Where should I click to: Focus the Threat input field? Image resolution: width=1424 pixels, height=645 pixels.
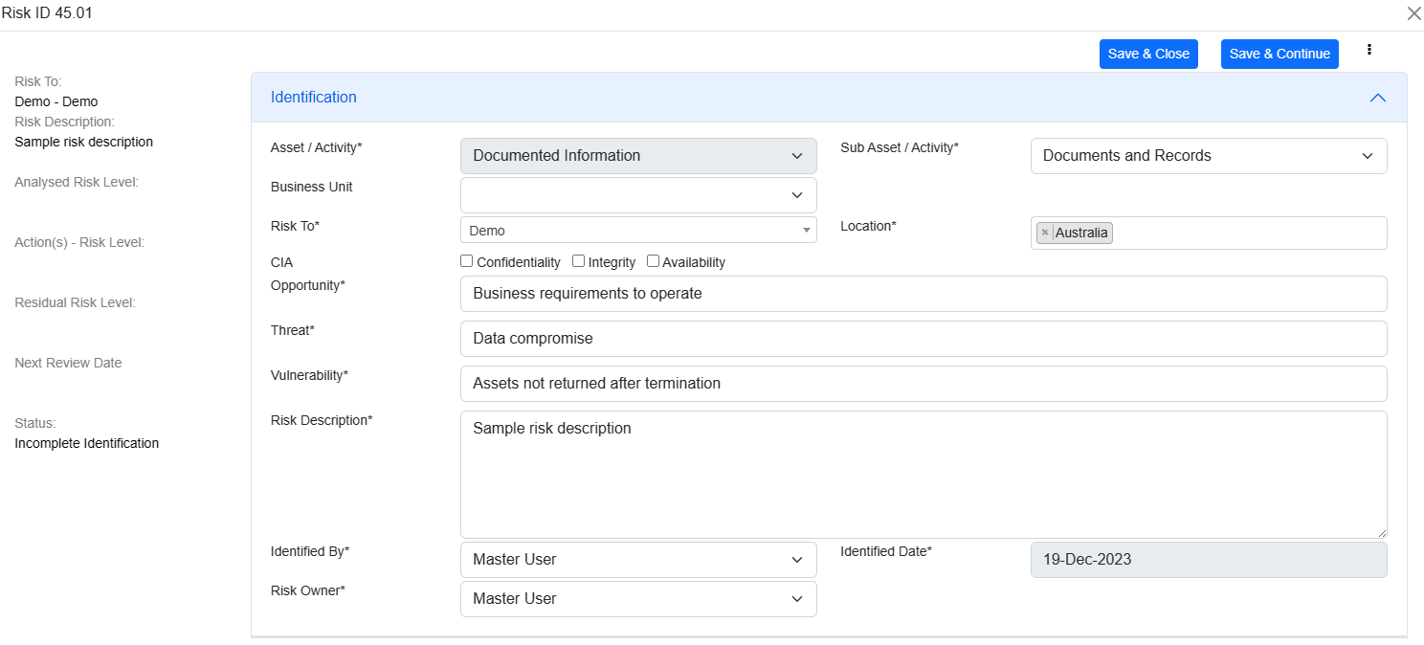923,339
